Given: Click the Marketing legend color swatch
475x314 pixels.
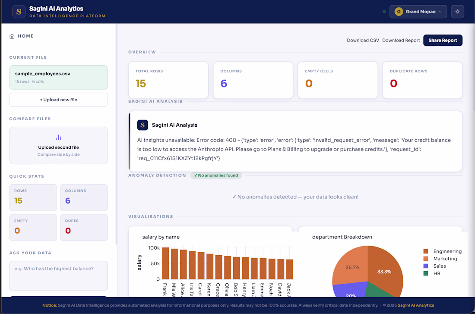Looking at the screenshot, I should (x=426, y=259).
